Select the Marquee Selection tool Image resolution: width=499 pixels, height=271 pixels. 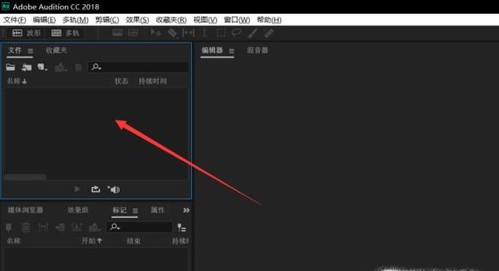(x=221, y=33)
